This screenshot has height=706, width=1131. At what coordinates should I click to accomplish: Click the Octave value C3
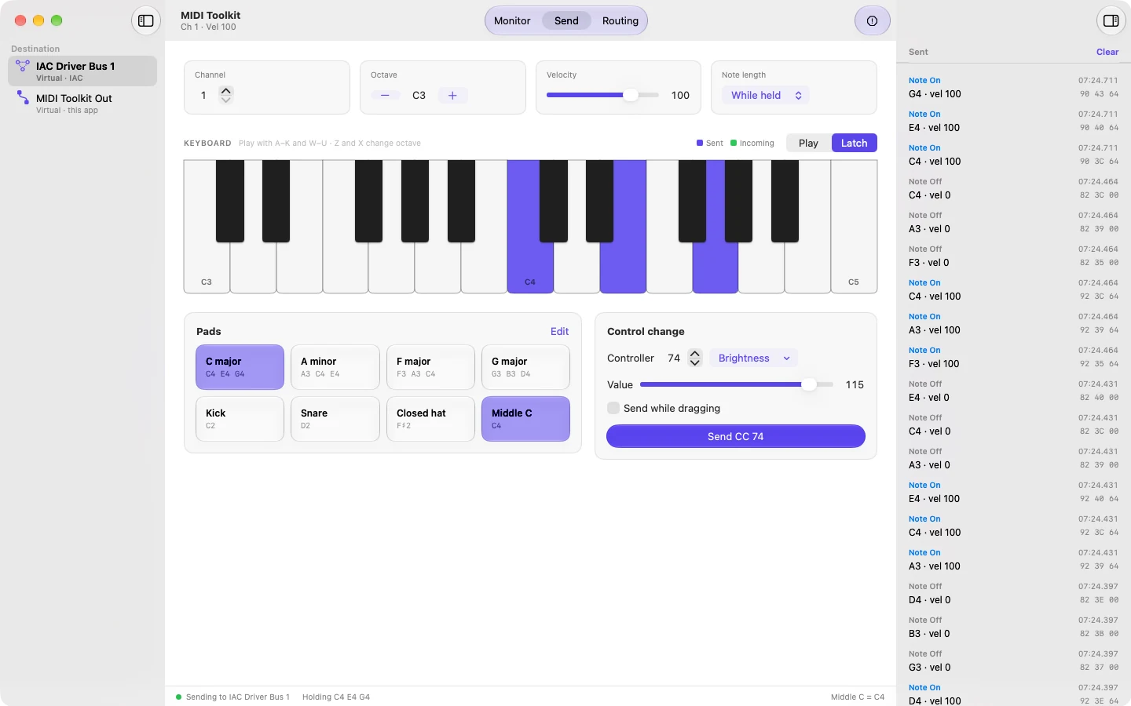tap(419, 95)
